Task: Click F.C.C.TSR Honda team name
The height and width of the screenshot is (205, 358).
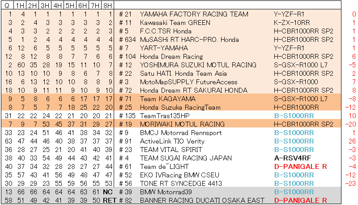Action: [x=166, y=31]
